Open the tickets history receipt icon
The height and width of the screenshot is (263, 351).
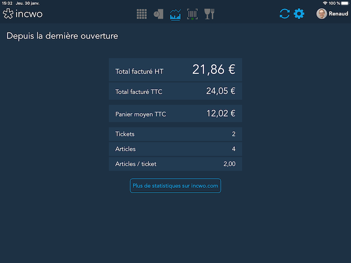click(159, 14)
